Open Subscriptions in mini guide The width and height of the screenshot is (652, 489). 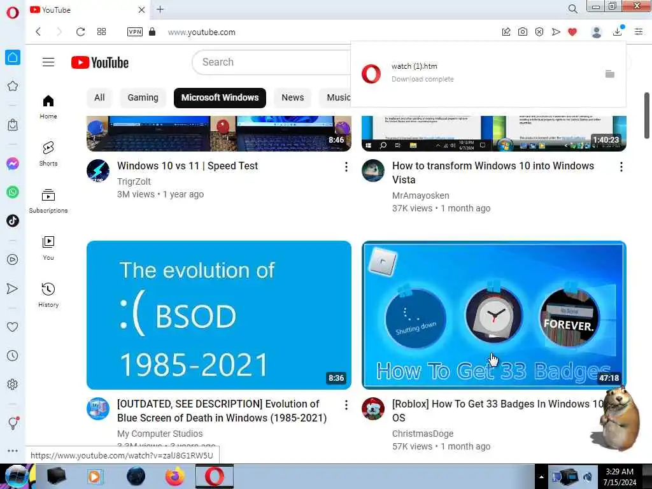click(48, 201)
